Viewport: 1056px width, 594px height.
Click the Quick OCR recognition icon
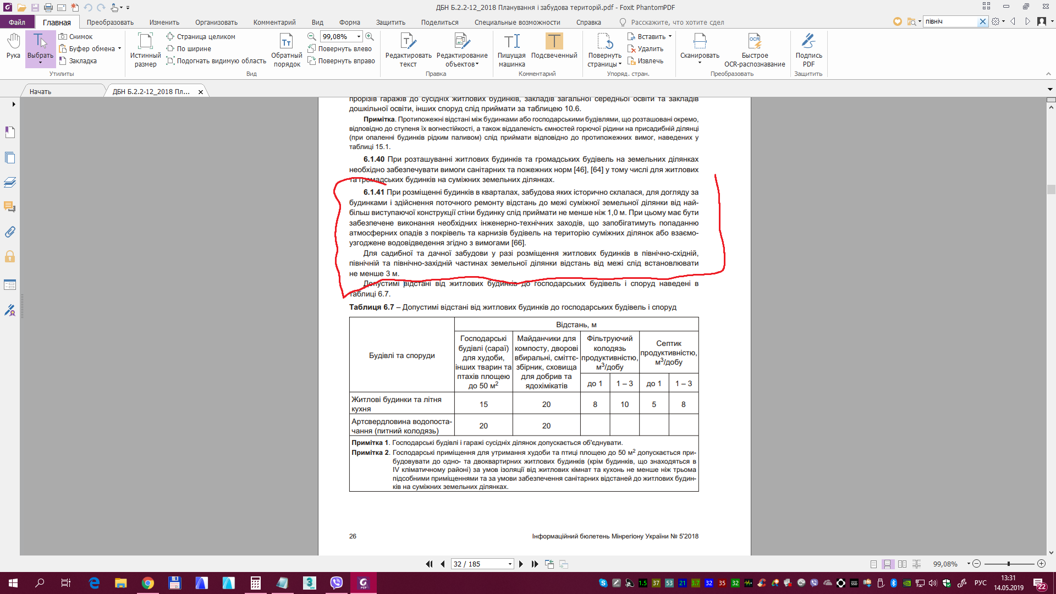point(755,42)
